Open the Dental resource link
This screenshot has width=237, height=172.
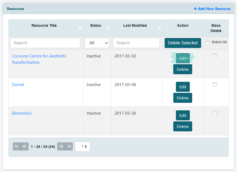(18, 84)
